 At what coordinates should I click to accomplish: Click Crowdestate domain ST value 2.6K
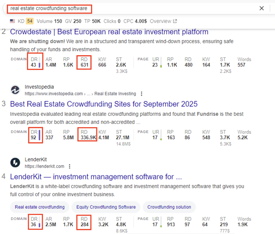tap(121, 65)
